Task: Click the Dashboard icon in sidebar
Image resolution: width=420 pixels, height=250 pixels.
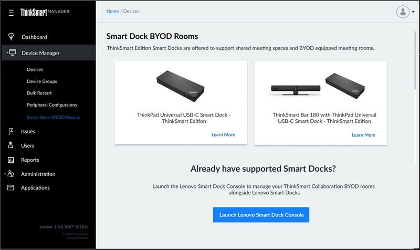Action: [x=10, y=37]
